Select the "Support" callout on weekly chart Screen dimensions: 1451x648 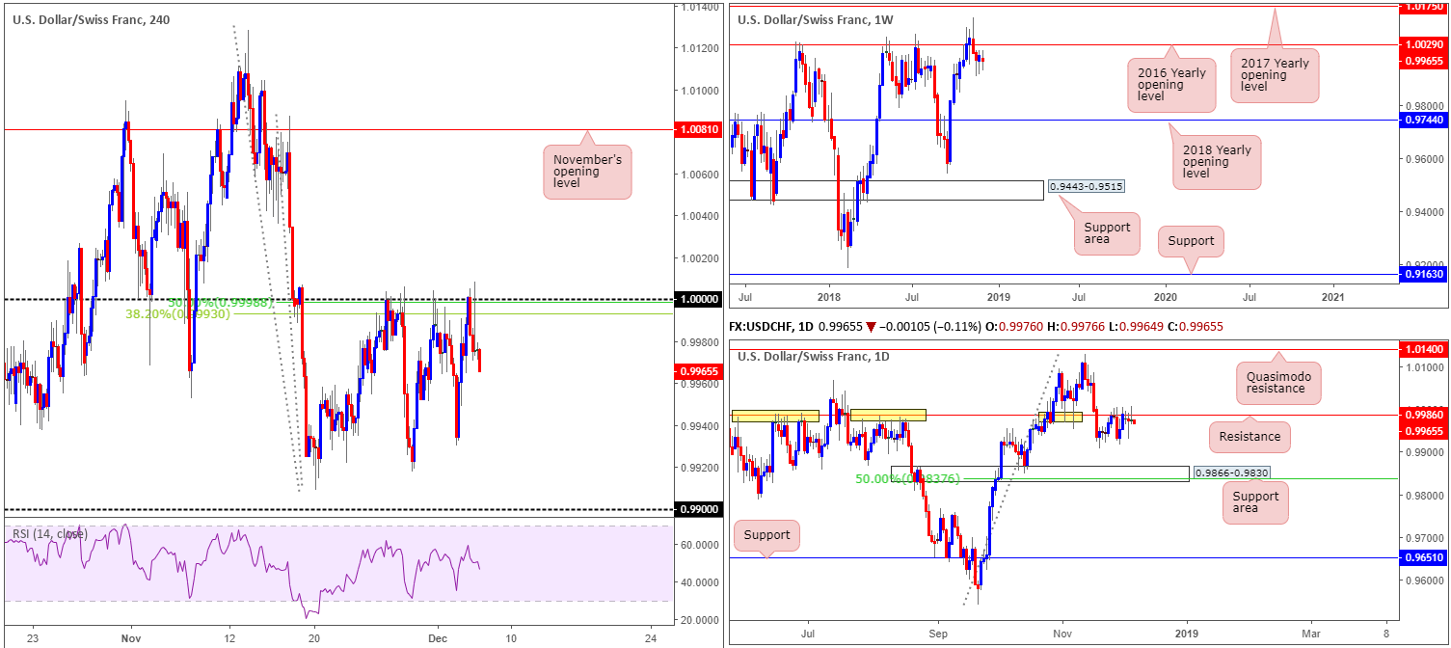[1191, 241]
